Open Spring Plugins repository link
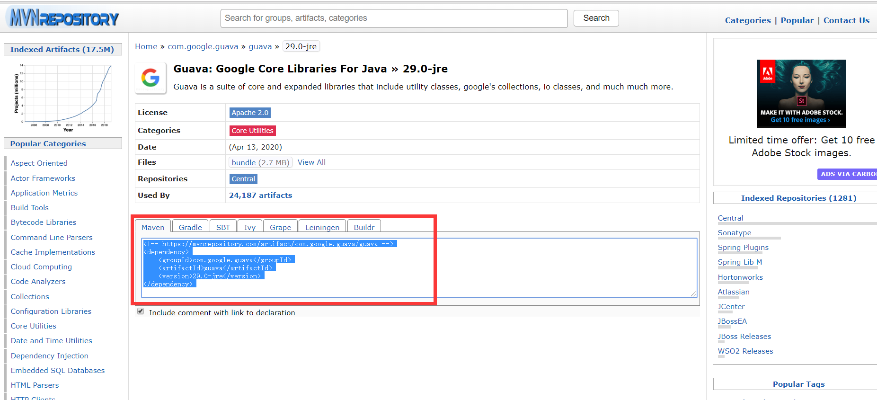 pyautogui.click(x=743, y=248)
